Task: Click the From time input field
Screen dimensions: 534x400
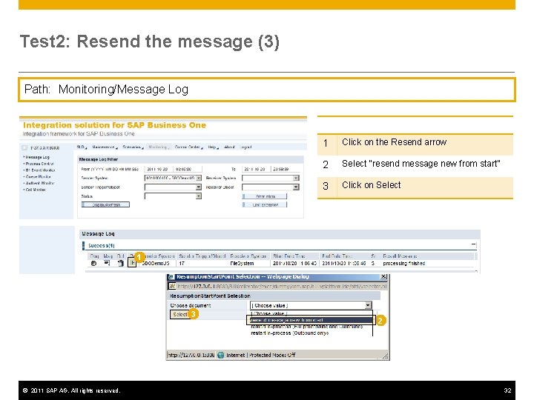Action: pos(188,169)
